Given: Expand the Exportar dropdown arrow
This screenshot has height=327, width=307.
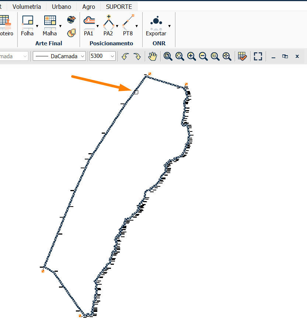Looking at the screenshot, I should coord(170,26).
